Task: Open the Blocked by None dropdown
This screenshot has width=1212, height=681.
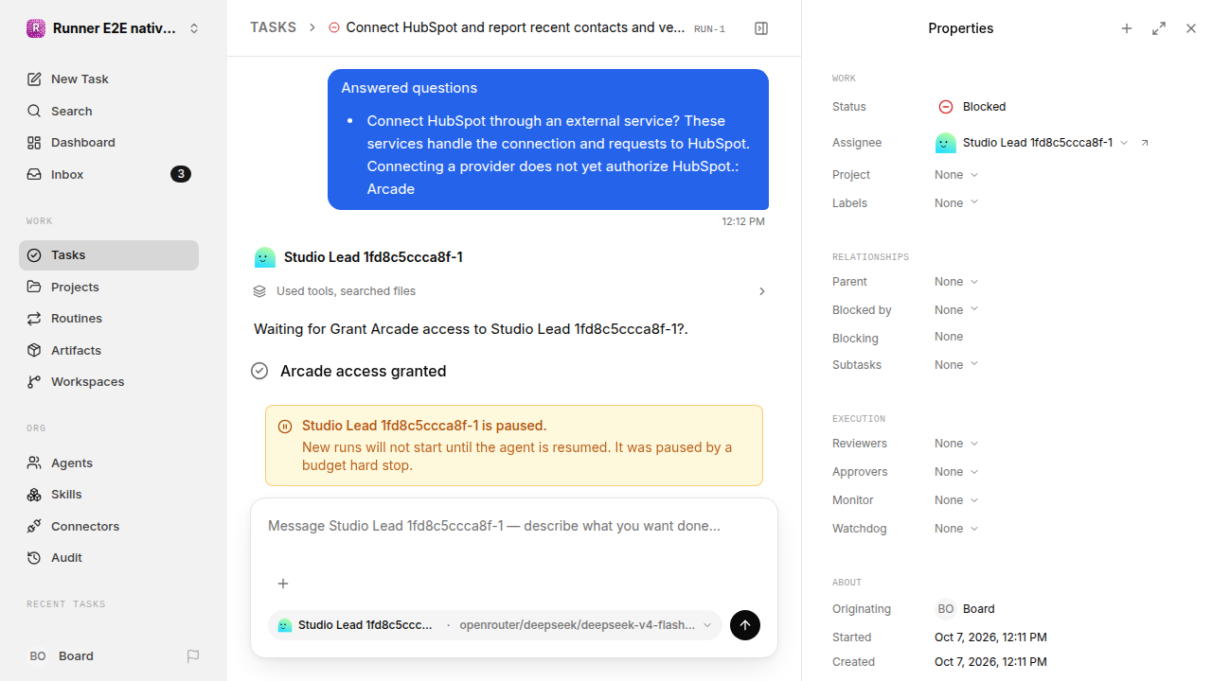Action: (956, 310)
